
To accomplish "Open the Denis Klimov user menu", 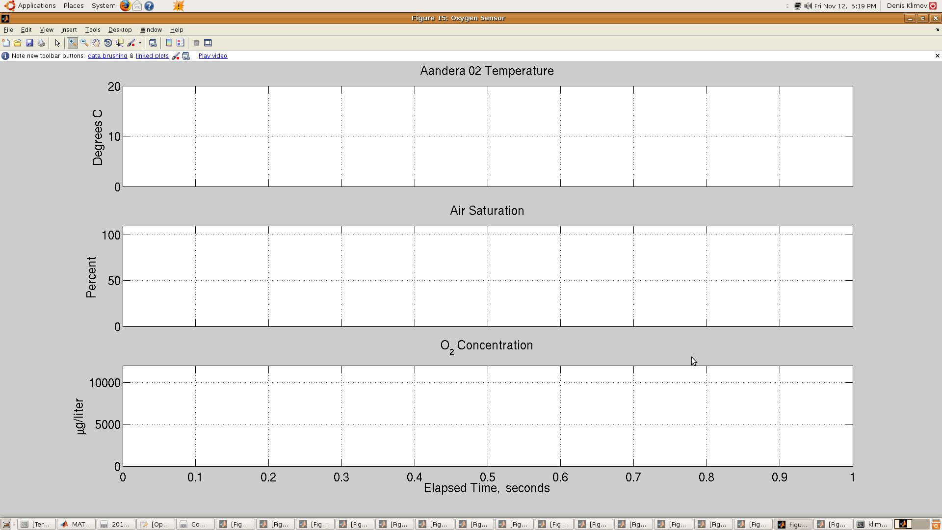I will [x=907, y=6].
